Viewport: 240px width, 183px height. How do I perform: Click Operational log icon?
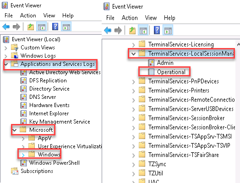point(151,72)
